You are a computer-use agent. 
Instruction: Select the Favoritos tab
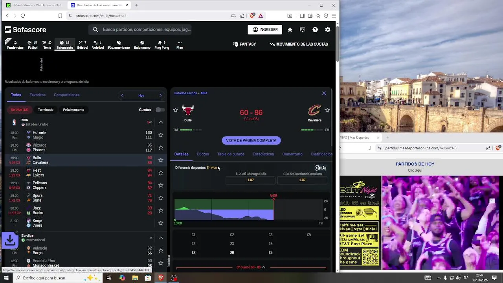point(37,95)
